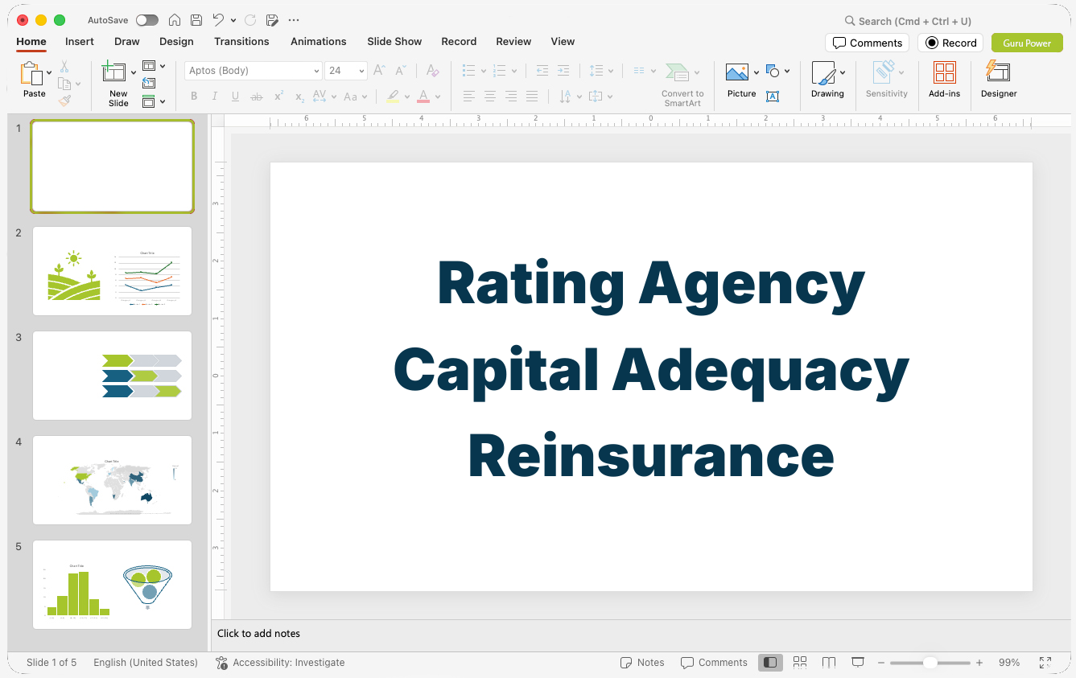1076x678 pixels.
Task: Switch to the Transitions tab
Action: pyautogui.click(x=241, y=41)
